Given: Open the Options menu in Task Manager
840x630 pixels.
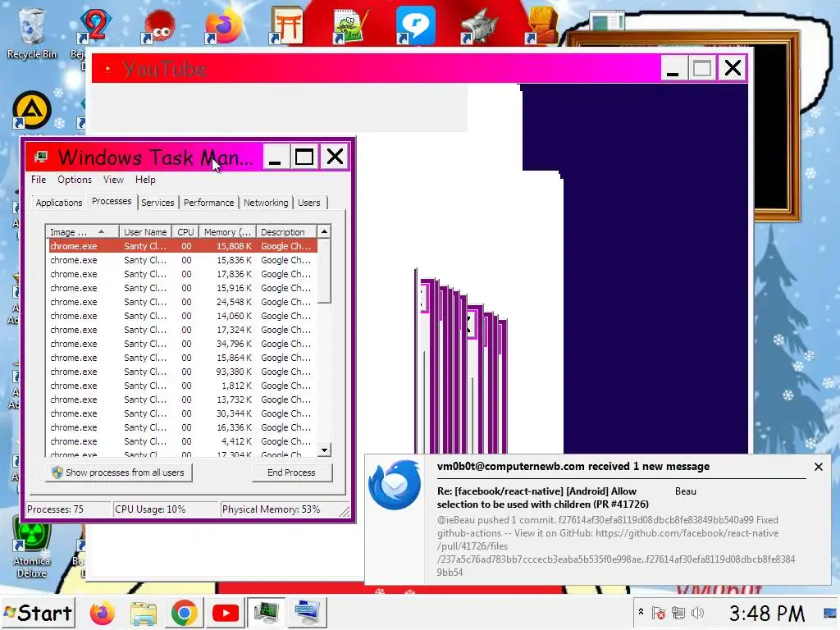Looking at the screenshot, I should point(75,180).
